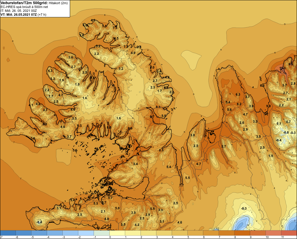Click the 7.9 temperature value

click(x=33, y=138)
